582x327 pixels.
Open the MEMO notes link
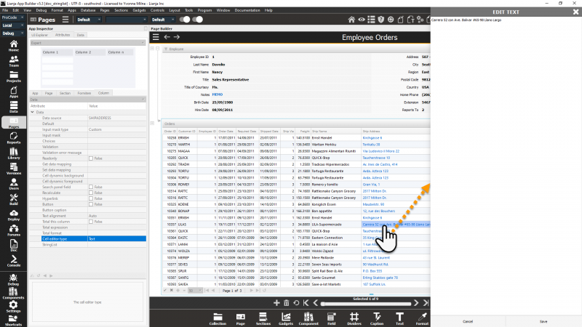tap(217, 94)
